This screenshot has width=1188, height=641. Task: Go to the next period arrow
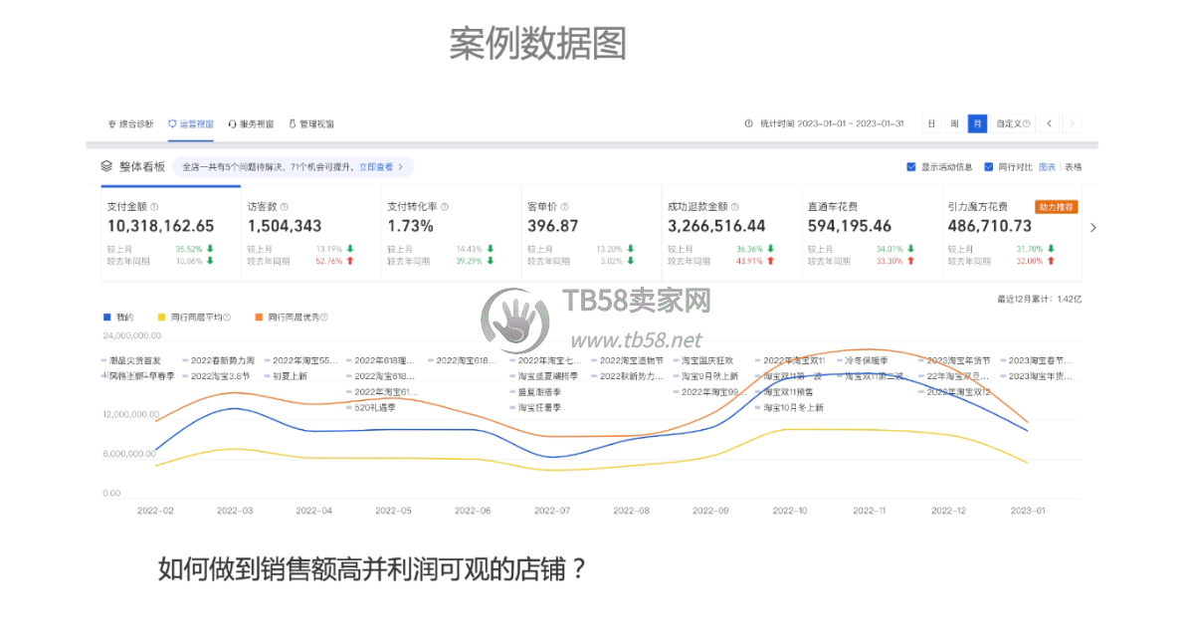pyautogui.click(x=1072, y=123)
